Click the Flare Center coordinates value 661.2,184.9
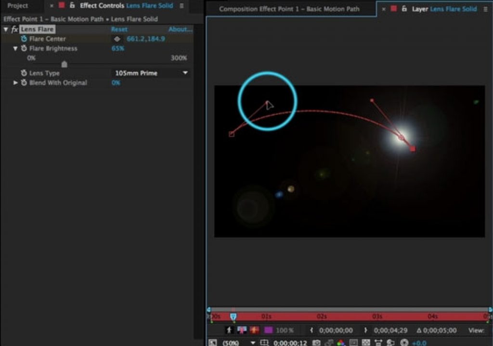This screenshot has height=346, width=493. (x=145, y=39)
